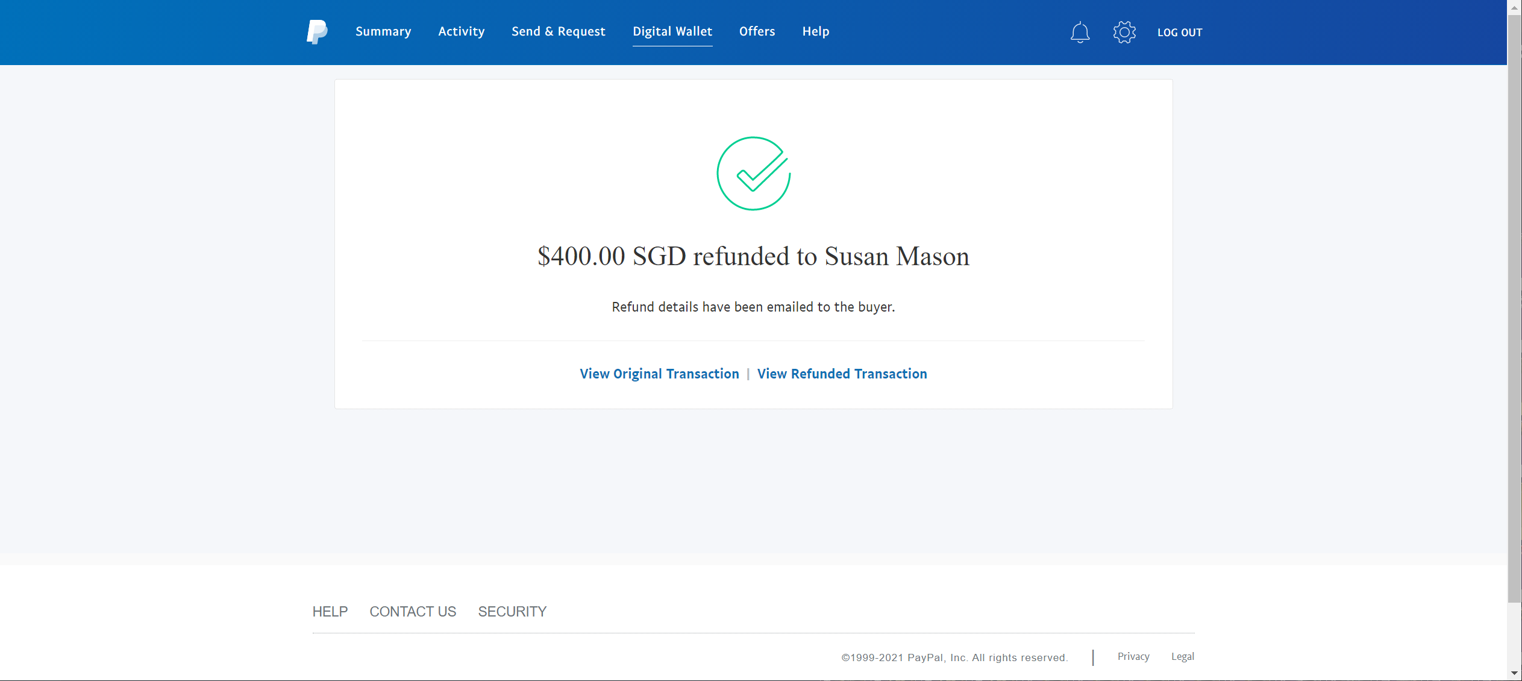The image size is (1522, 681).
Task: Open the notifications bell
Action: tap(1080, 32)
